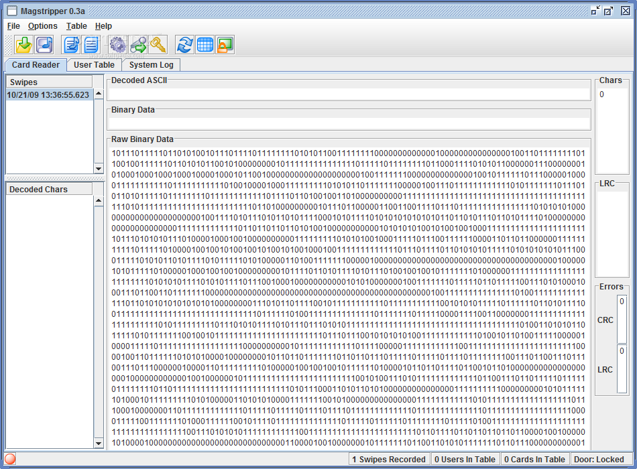Click Swipes list scroll up arrow
Image resolution: width=637 pixels, height=469 pixels.
99,94
